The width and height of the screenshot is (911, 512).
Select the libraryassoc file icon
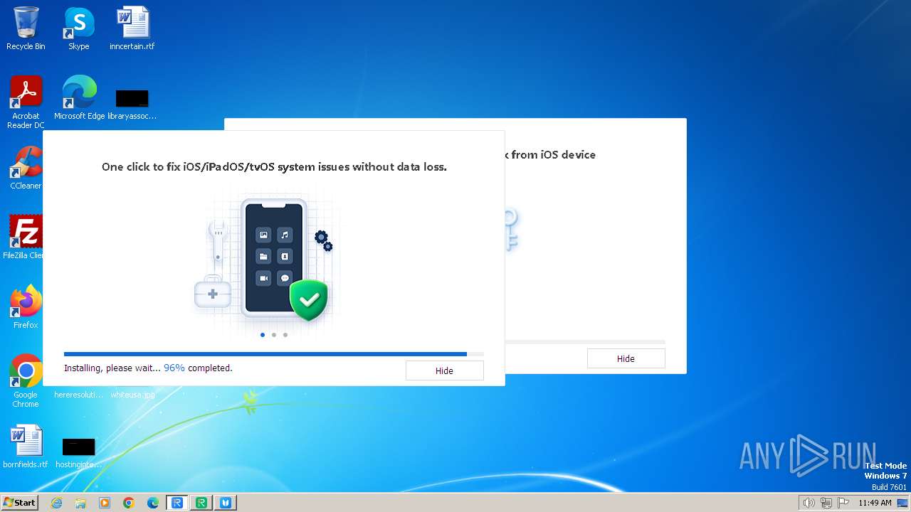132,104
